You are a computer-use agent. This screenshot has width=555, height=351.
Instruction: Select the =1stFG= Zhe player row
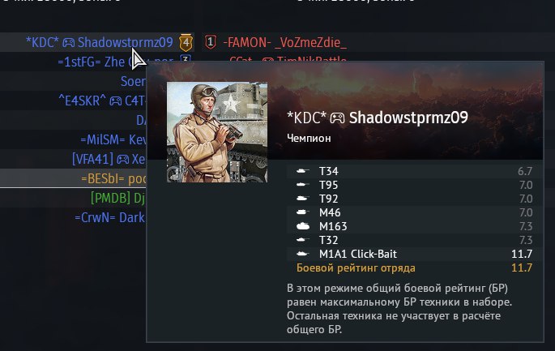pyautogui.click(x=97, y=62)
